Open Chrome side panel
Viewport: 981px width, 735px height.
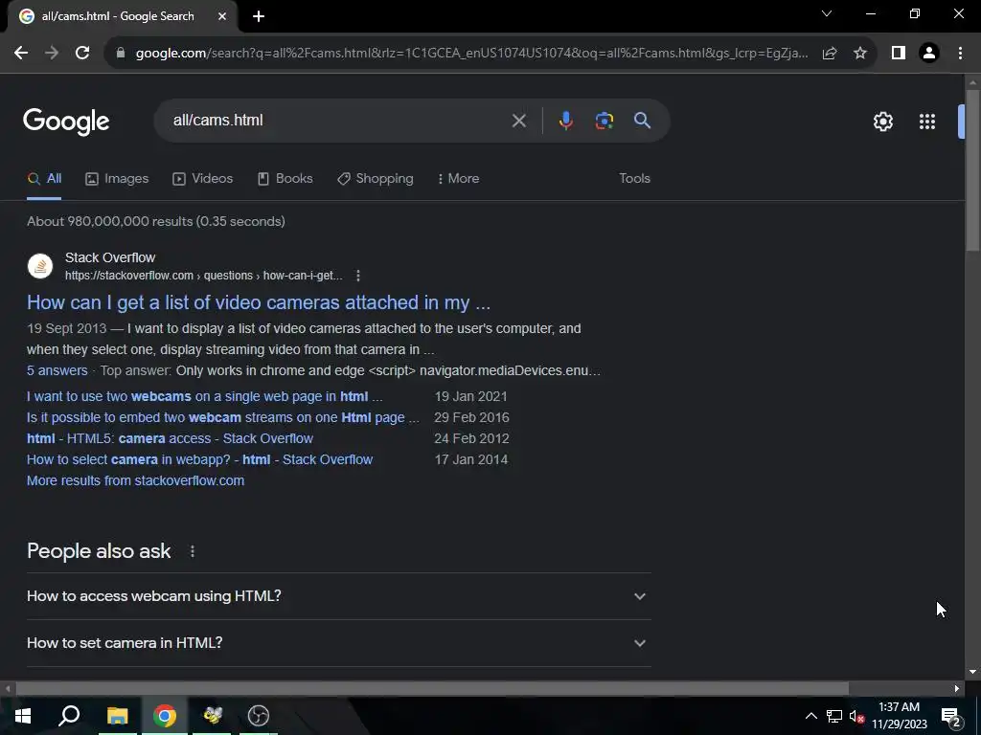[899, 54]
